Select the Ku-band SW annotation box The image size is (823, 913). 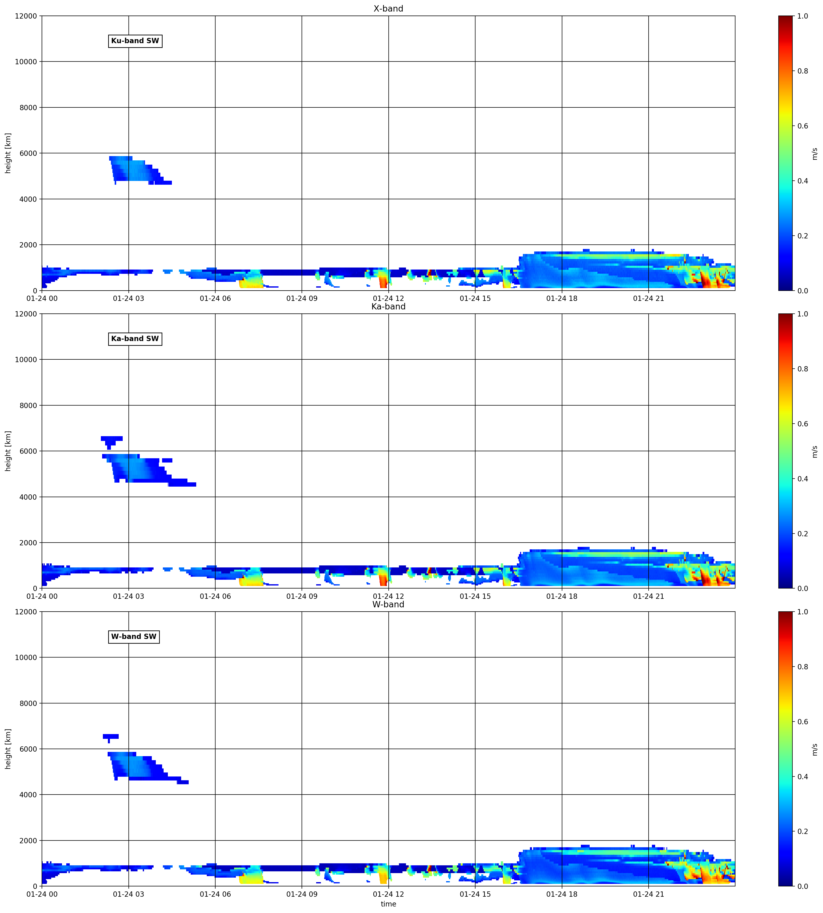tap(135, 41)
